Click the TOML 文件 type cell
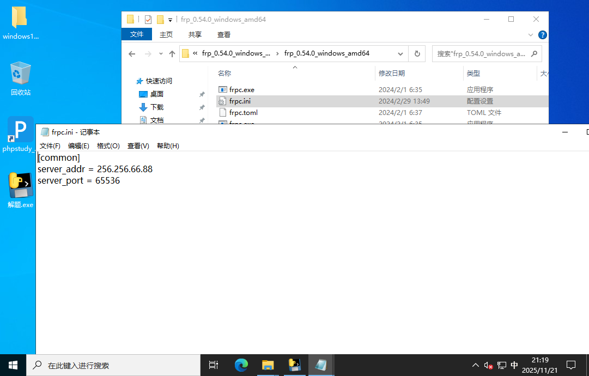Screen dimensions: 589x376 (484, 112)
